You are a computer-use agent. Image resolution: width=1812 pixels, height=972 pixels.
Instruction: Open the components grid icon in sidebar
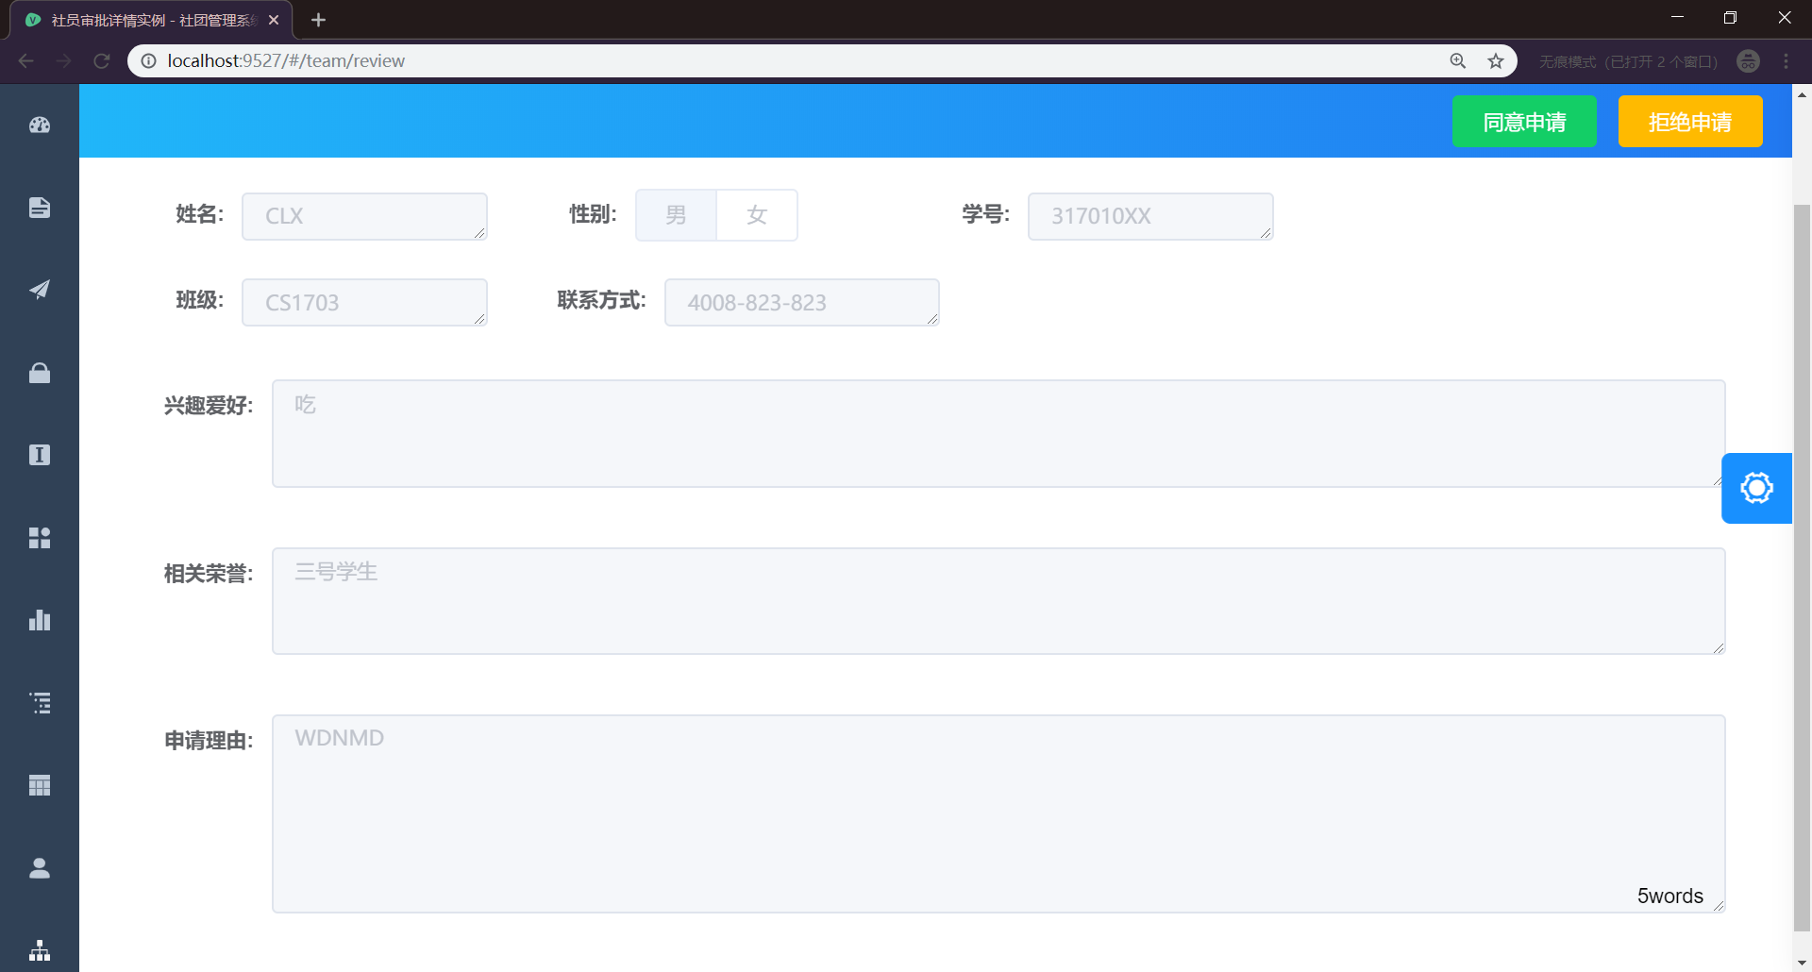coord(40,538)
